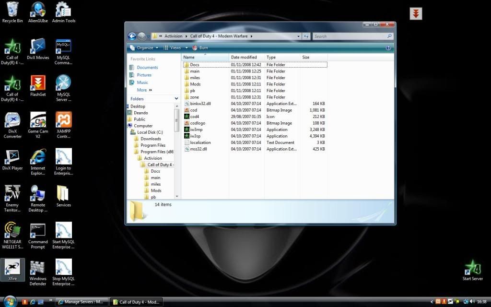
Task: Select Program Files (x86) in Folders tree
Action: [x=157, y=152]
